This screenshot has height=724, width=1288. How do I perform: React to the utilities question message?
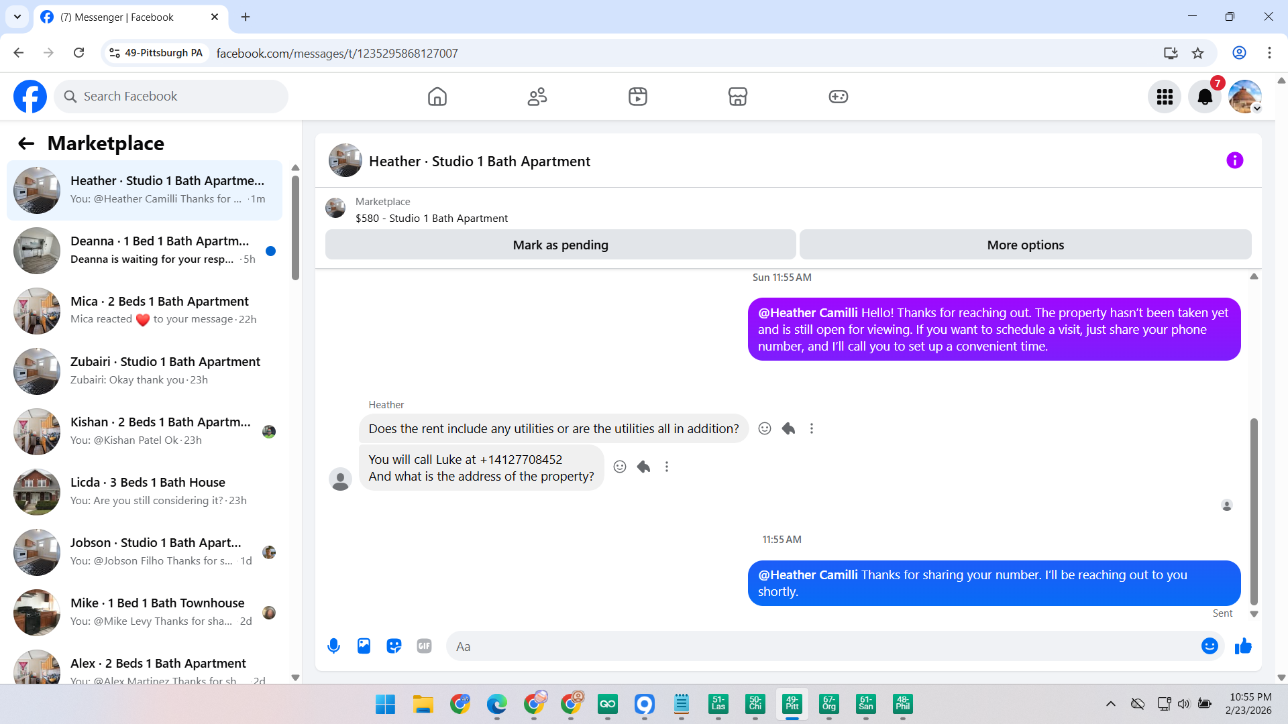click(765, 429)
